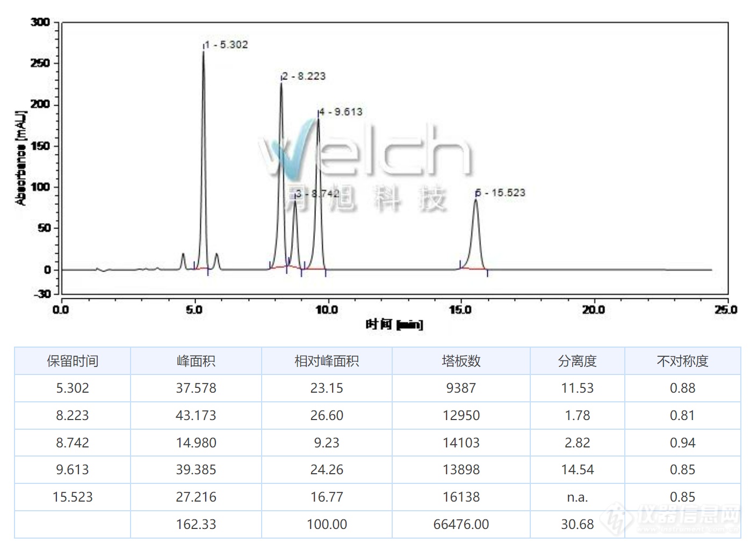Click the y-axis tick label 300
The width and height of the screenshot is (750, 544).
pos(40,22)
